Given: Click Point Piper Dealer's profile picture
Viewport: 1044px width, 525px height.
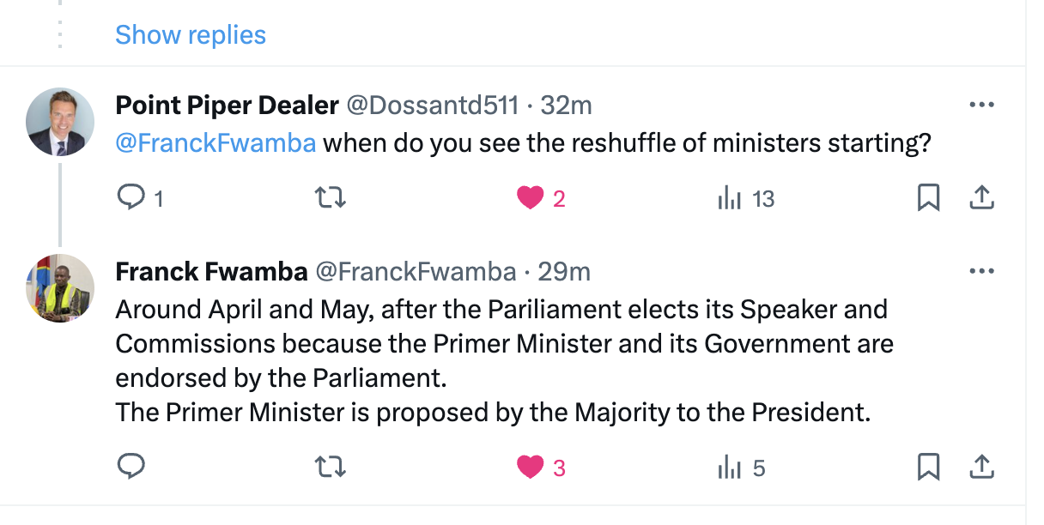Looking at the screenshot, I should click(x=60, y=122).
